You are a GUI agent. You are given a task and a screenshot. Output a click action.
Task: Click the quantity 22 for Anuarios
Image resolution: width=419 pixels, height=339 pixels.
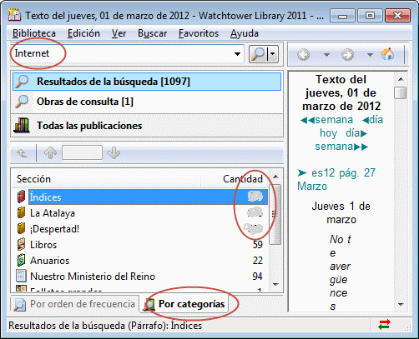(x=258, y=261)
